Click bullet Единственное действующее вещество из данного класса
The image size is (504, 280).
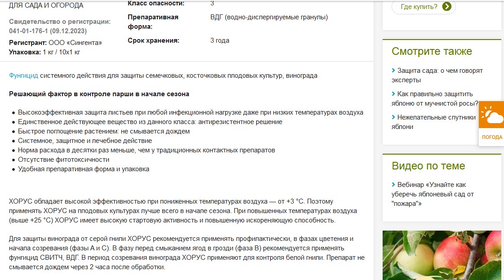coord(150,122)
